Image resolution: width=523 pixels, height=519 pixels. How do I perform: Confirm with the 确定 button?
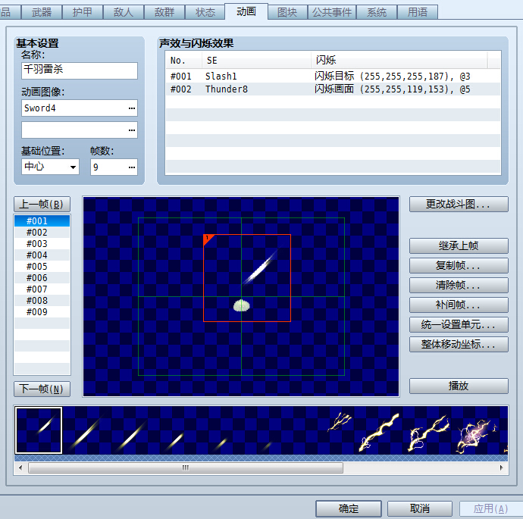[x=349, y=508]
